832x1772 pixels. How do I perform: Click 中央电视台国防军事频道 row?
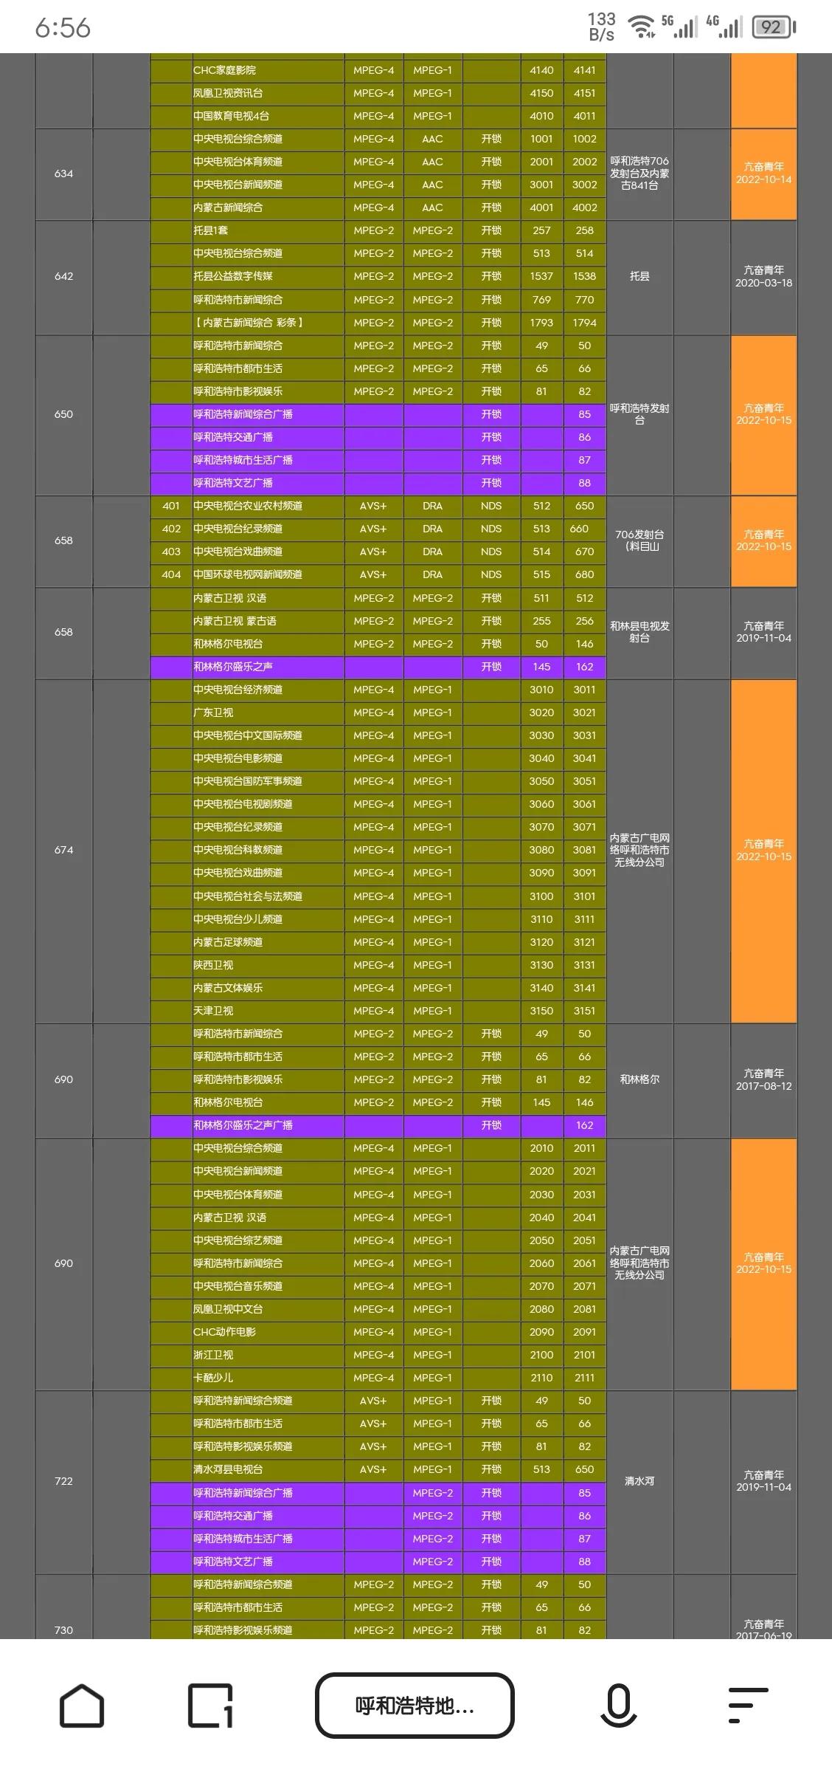coord(378,781)
